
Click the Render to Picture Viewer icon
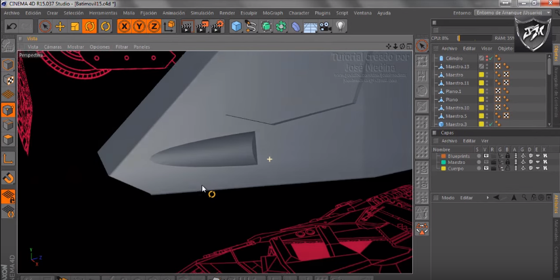click(x=202, y=26)
